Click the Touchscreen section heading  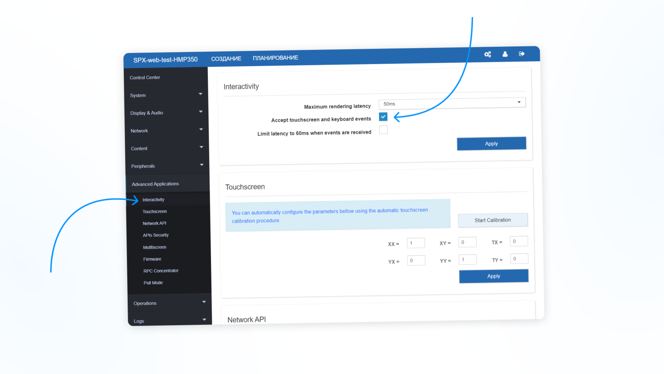245,187
